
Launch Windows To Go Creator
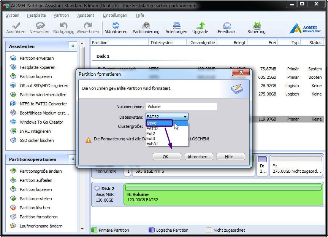coord(41,122)
